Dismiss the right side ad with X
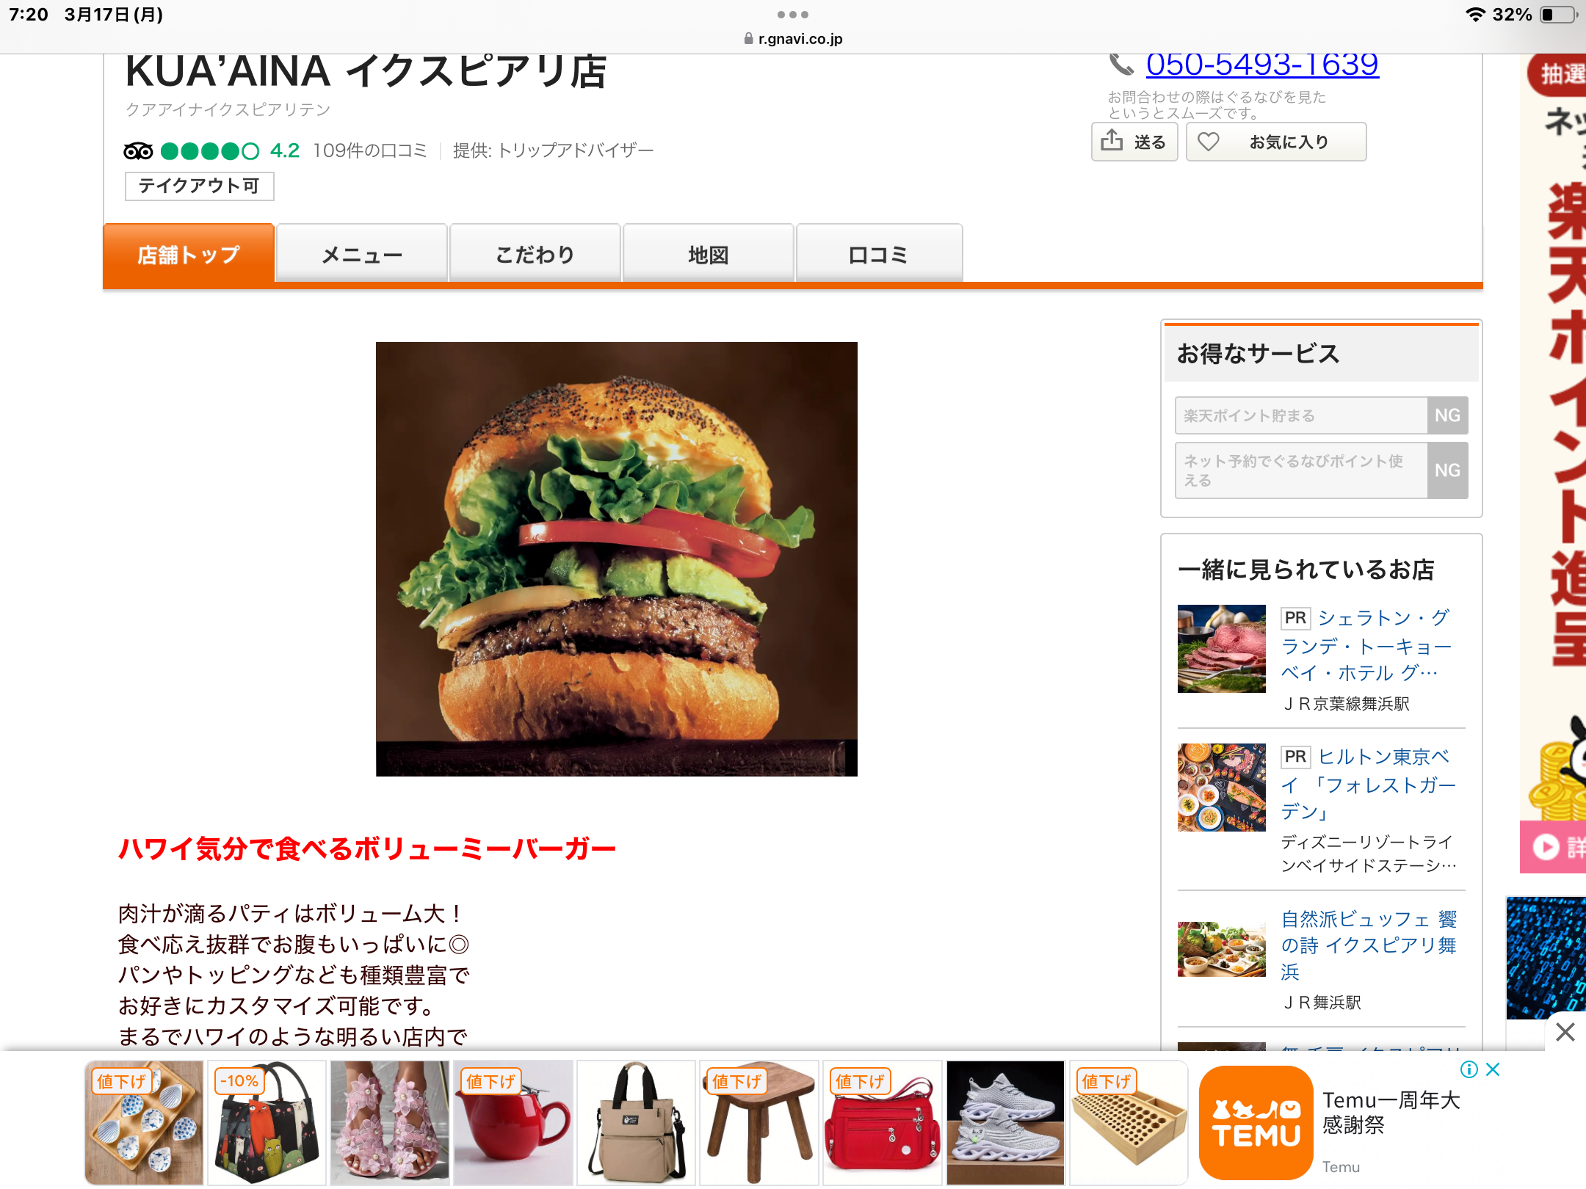The width and height of the screenshot is (1586, 1189). click(1565, 1032)
